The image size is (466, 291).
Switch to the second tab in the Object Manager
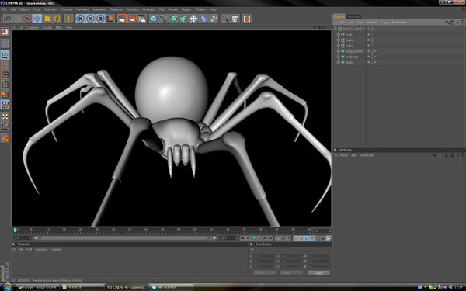coord(353,16)
